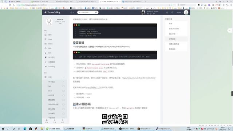Click the sidebar author avatar image
This screenshot has width=233, height=131.
(x=49, y=21)
